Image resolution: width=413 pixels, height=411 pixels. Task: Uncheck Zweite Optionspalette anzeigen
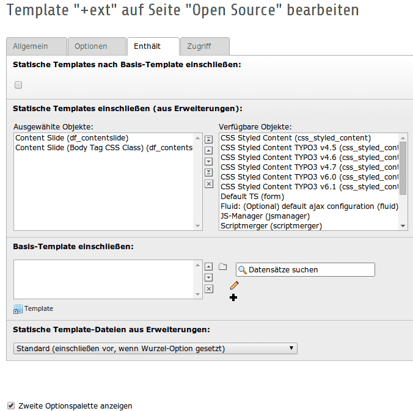[x=11, y=406]
